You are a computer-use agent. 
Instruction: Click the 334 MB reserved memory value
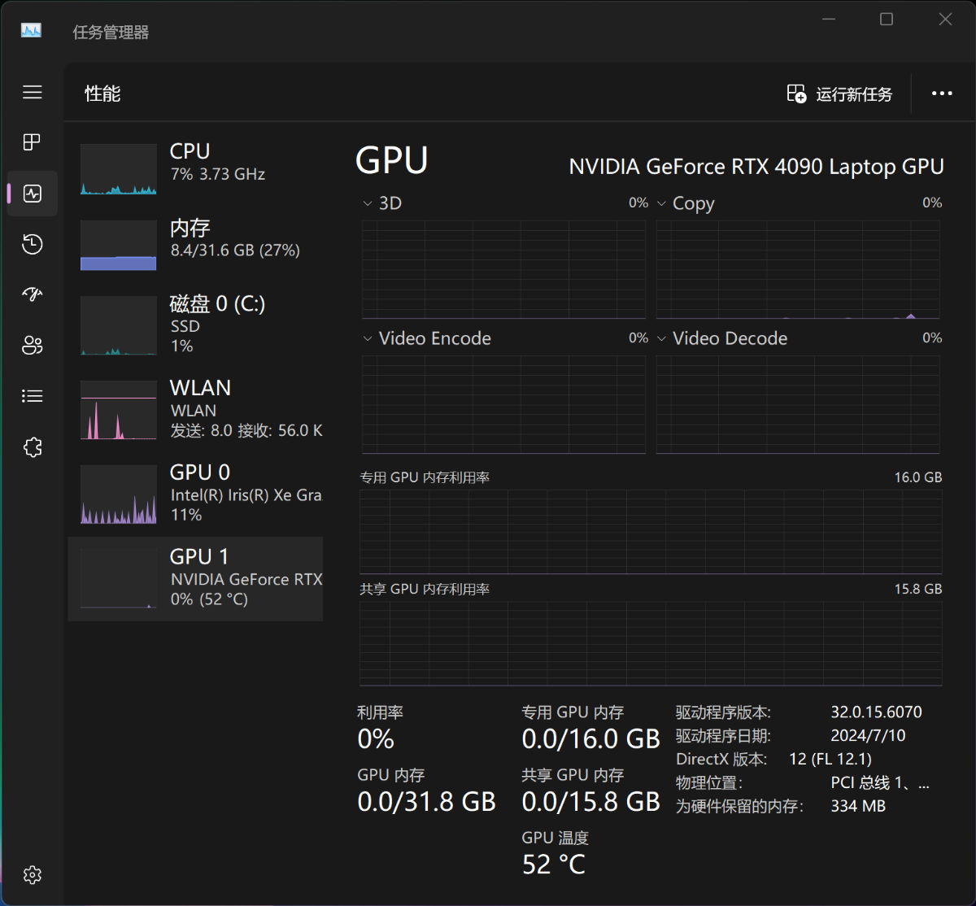858,806
